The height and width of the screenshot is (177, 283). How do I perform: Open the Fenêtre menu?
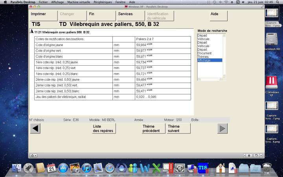[120, 2]
